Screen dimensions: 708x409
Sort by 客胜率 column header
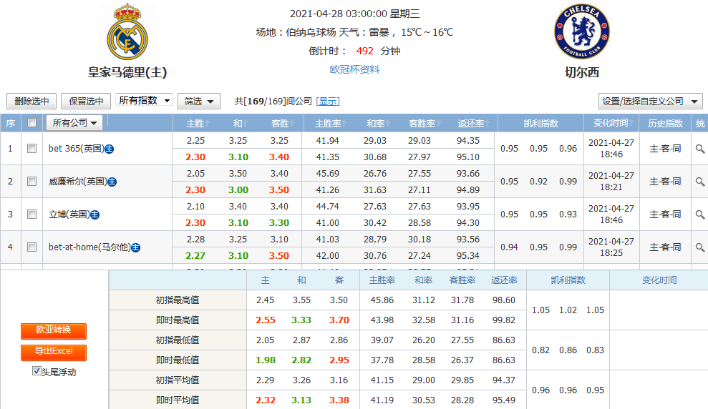[425, 123]
